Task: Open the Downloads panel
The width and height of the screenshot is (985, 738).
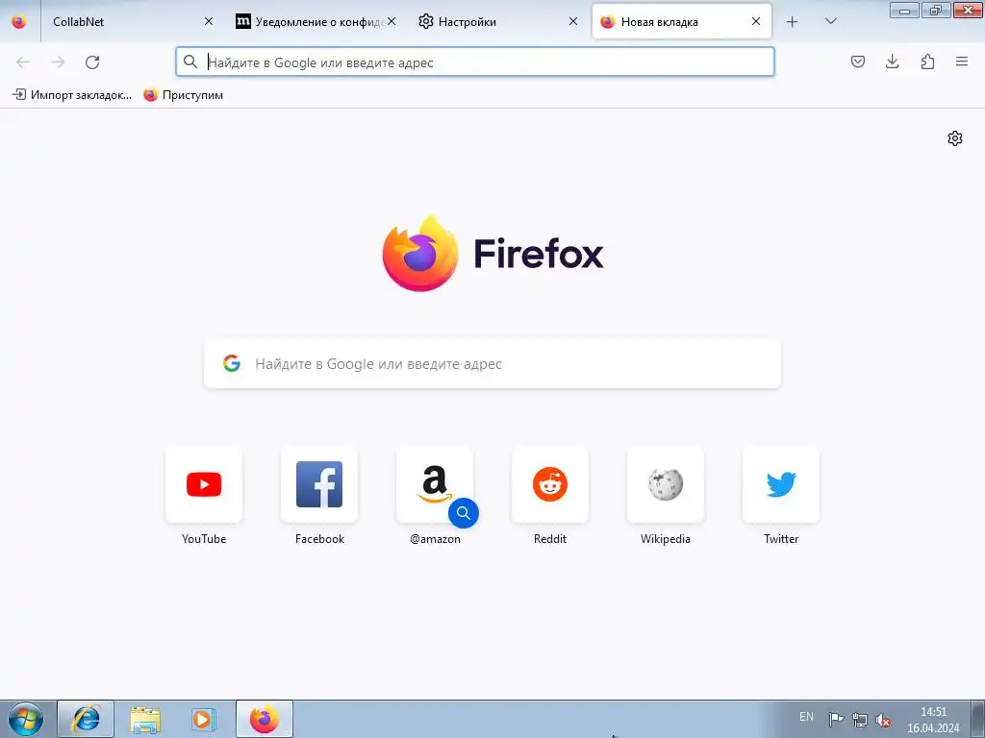Action: click(x=892, y=61)
